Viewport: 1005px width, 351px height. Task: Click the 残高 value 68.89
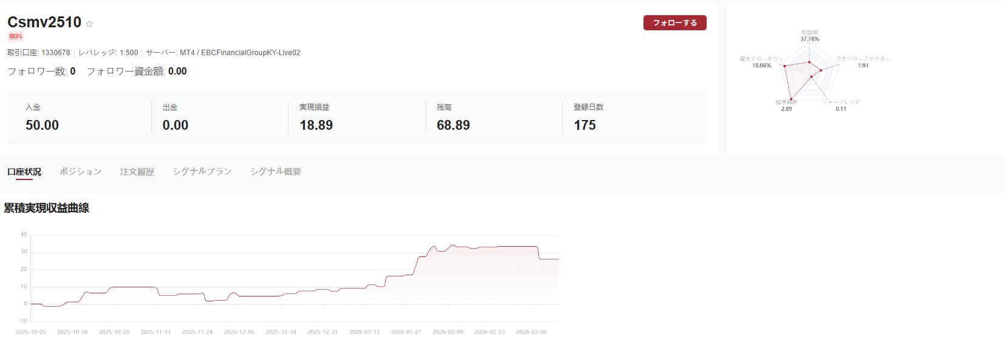coord(453,125)
